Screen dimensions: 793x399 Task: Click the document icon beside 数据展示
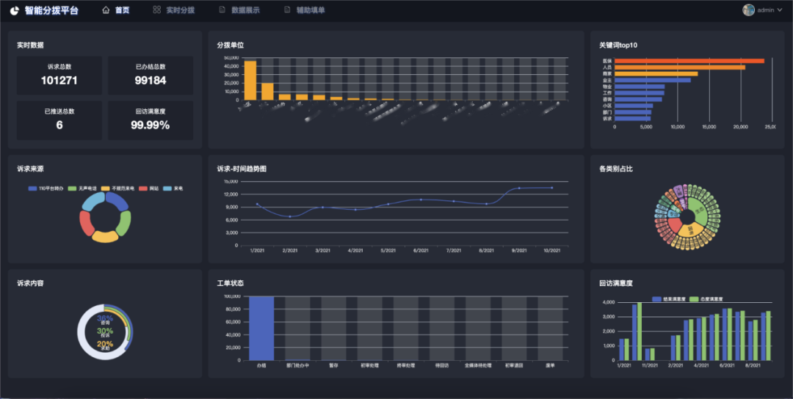pyautogui.click(x=222, y=10)
